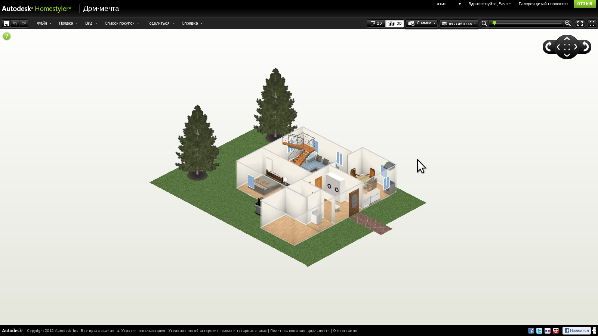Image resolution: width=598 pixels, height=336 pixels.
Task: Open the язык language dropdown
Action: coord(449,4)
